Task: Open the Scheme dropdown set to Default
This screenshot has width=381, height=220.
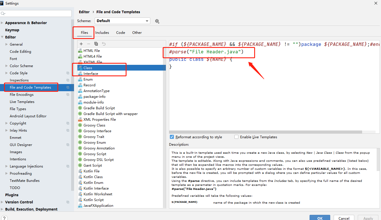Action: click(123, 21)
